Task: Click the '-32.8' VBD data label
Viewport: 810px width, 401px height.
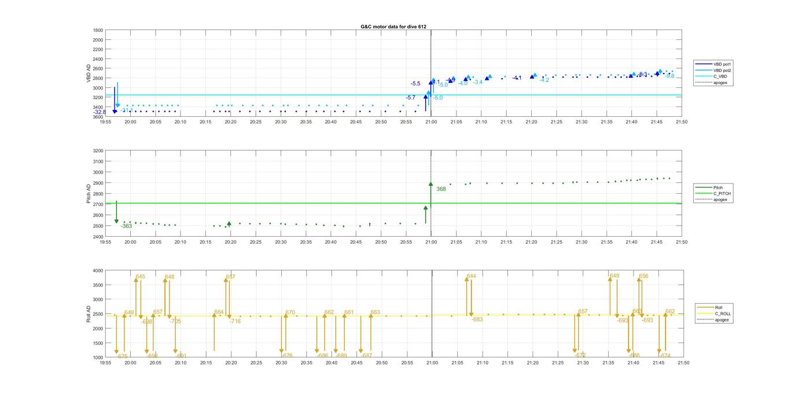Action: pyautogui.click(x=100, y=112)
